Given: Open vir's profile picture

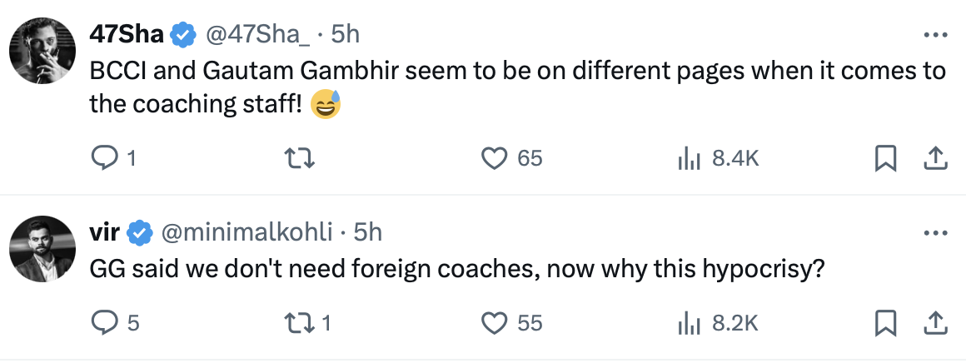Looking at the screenshot, I should (x=42, y=248).
